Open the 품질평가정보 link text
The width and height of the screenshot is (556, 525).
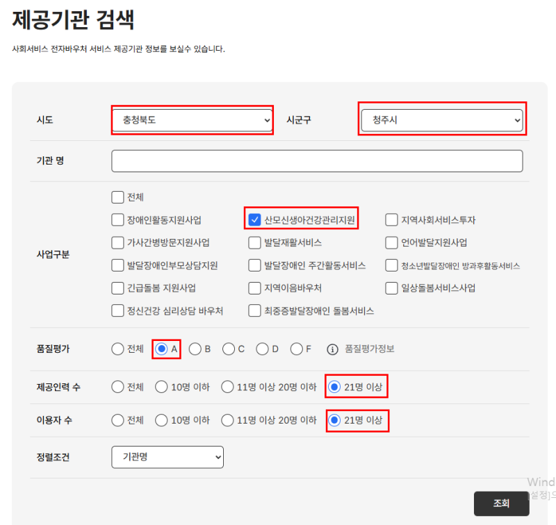(370, 349)
